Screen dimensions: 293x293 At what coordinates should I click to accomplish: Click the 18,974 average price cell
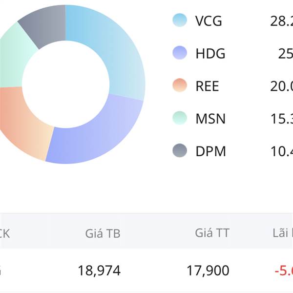pyautogui.click(x=99, y=271)
